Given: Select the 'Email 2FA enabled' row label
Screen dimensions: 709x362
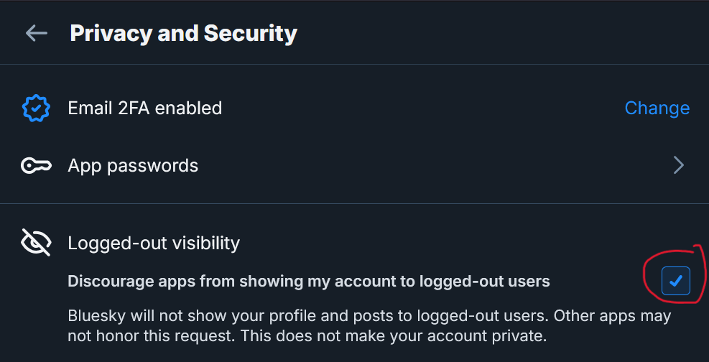Looking at the screenshot, I should click(x=144, y=108).
